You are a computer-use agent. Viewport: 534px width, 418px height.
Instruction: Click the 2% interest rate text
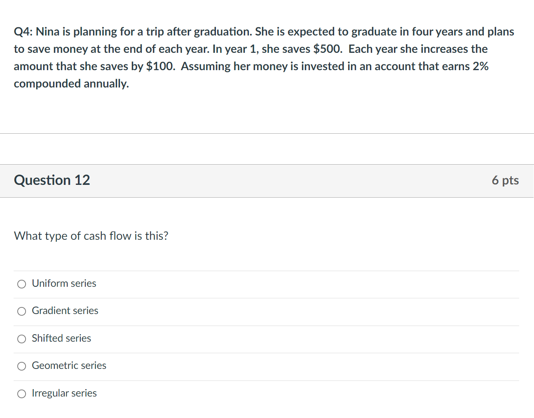(480, 66)
